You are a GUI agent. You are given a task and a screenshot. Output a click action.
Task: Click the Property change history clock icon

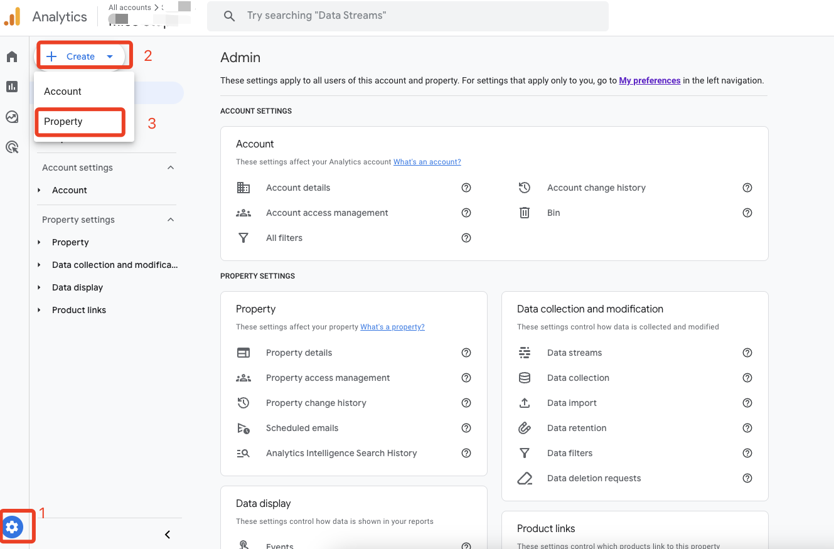243,403
